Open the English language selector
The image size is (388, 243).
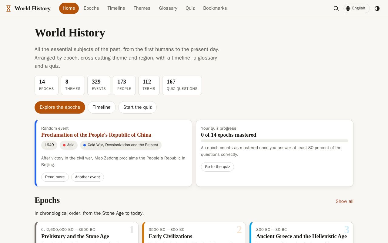356,9
